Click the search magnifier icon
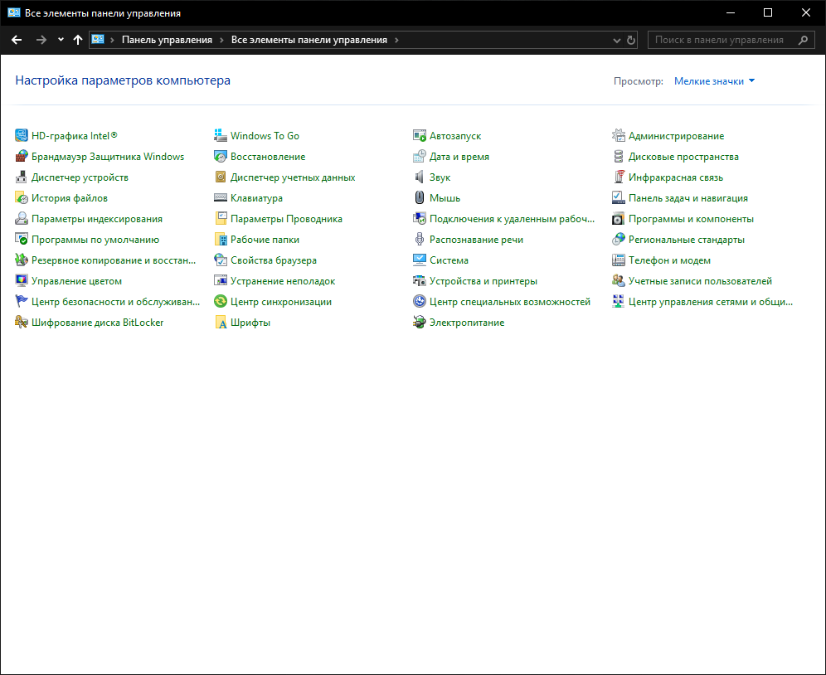Screen dimensions: 826x675 [803, 40]
